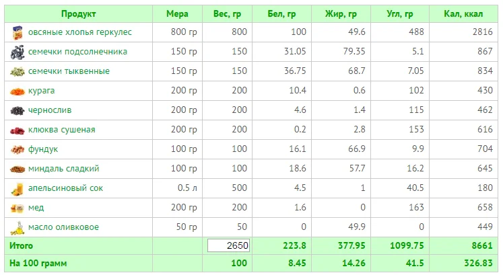Select protein value 31.05

click(295, 51)
